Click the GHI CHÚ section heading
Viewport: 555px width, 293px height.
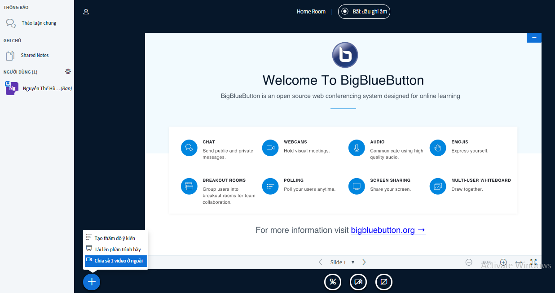(12, 41)
